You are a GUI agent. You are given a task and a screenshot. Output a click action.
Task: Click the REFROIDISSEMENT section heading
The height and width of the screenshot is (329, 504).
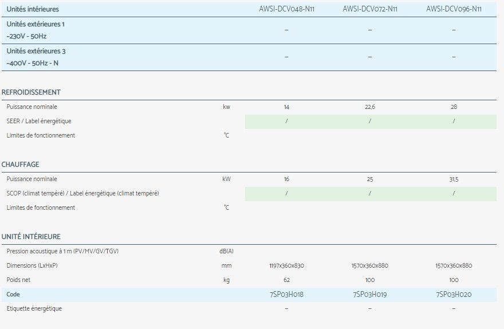point(31,92)
